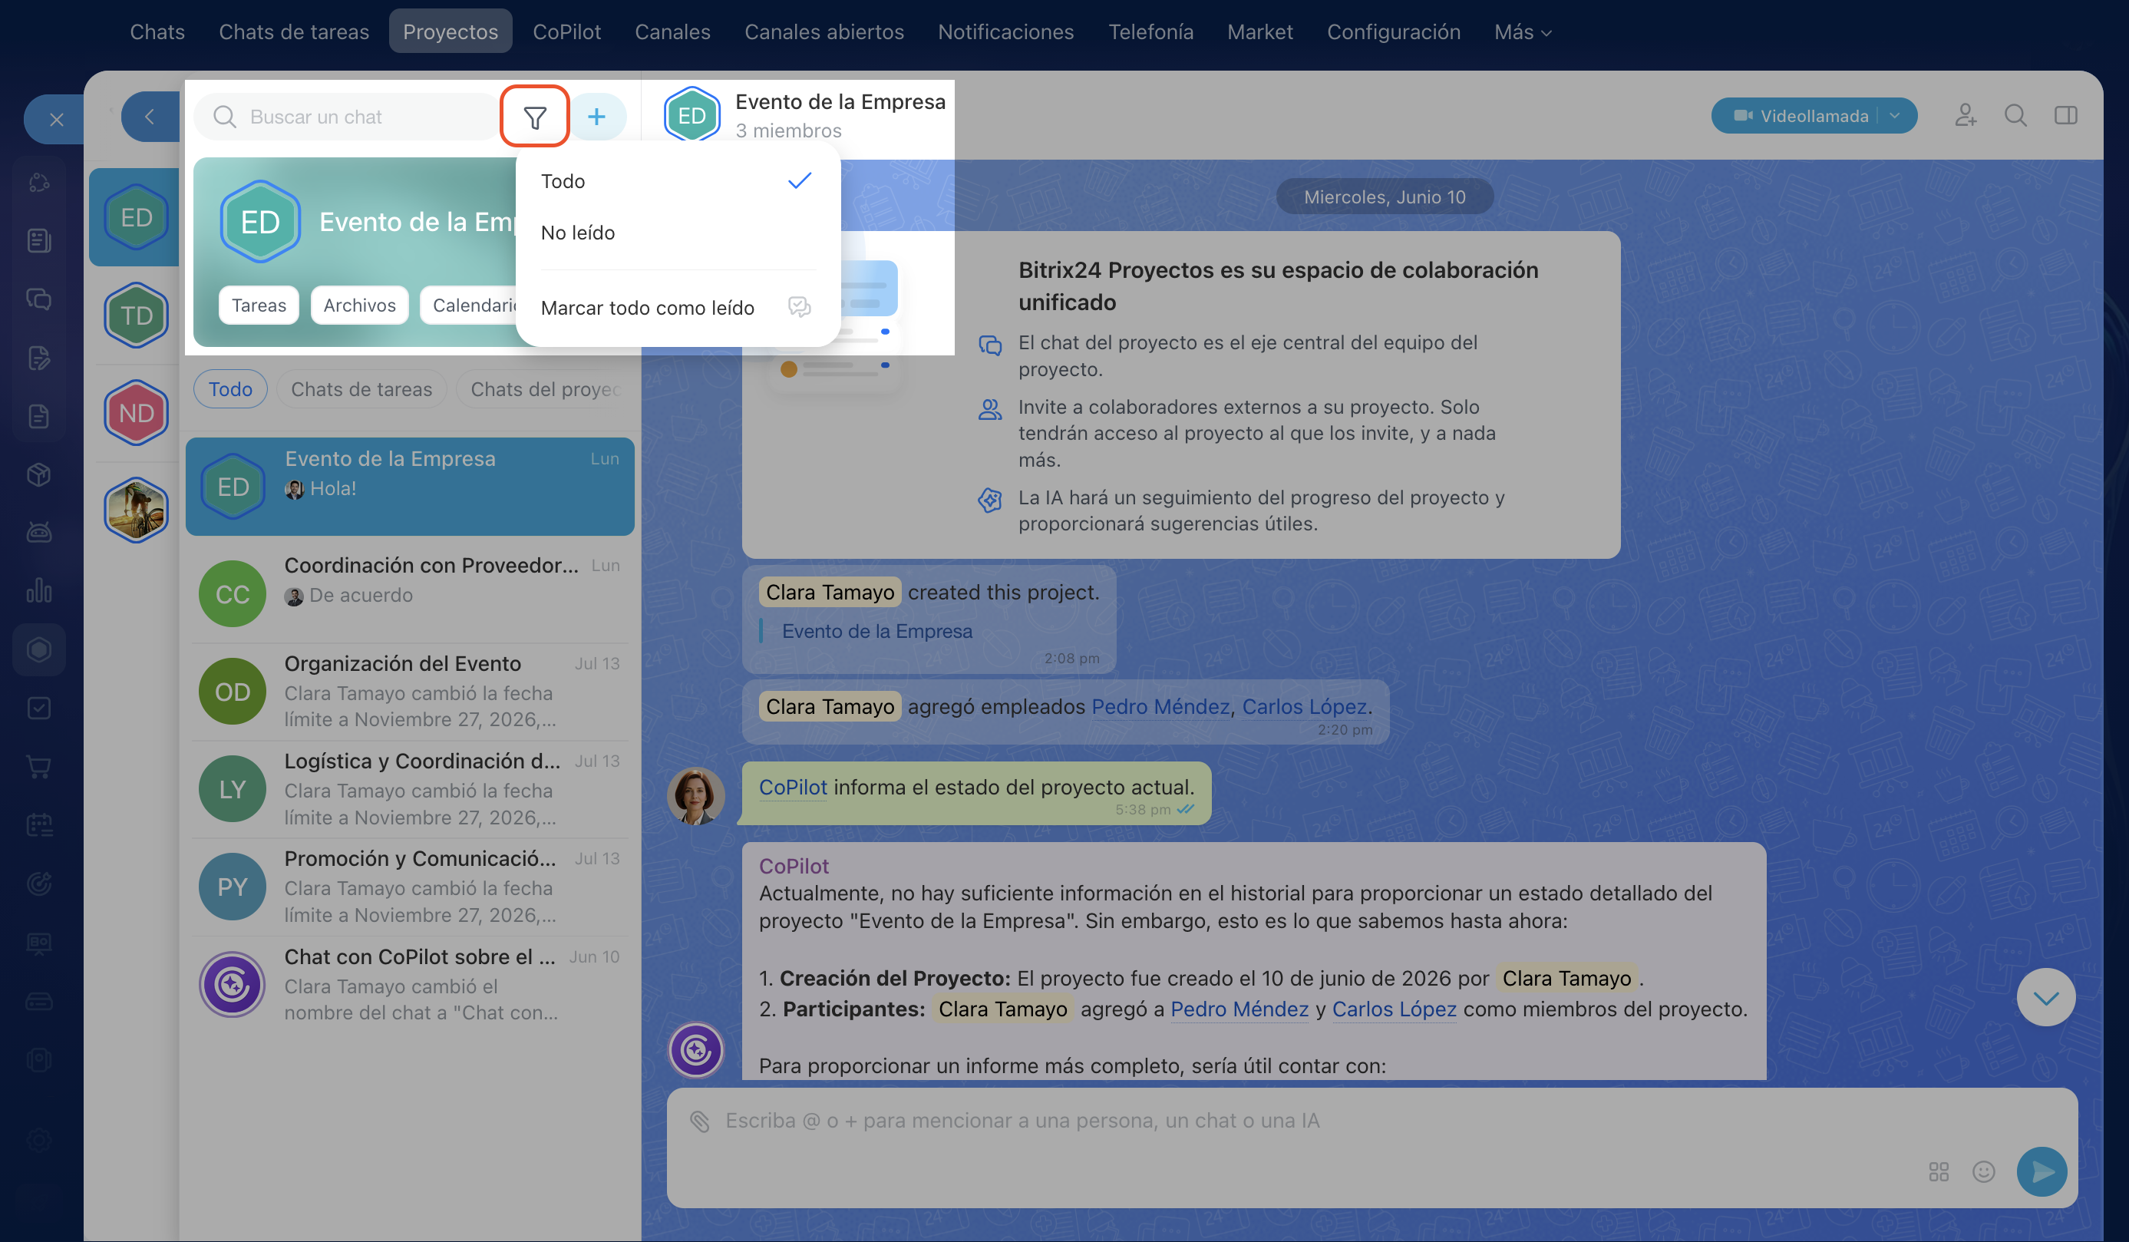Screen dimensions: 2129x1242
Task: Open the chat bubbles icon in left sidebar
Action: (x=39, y=299)
